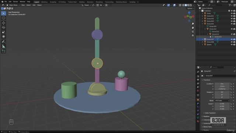
Task: Hide Circle.001 with its eye icon
Action: [x=232, y=16]
